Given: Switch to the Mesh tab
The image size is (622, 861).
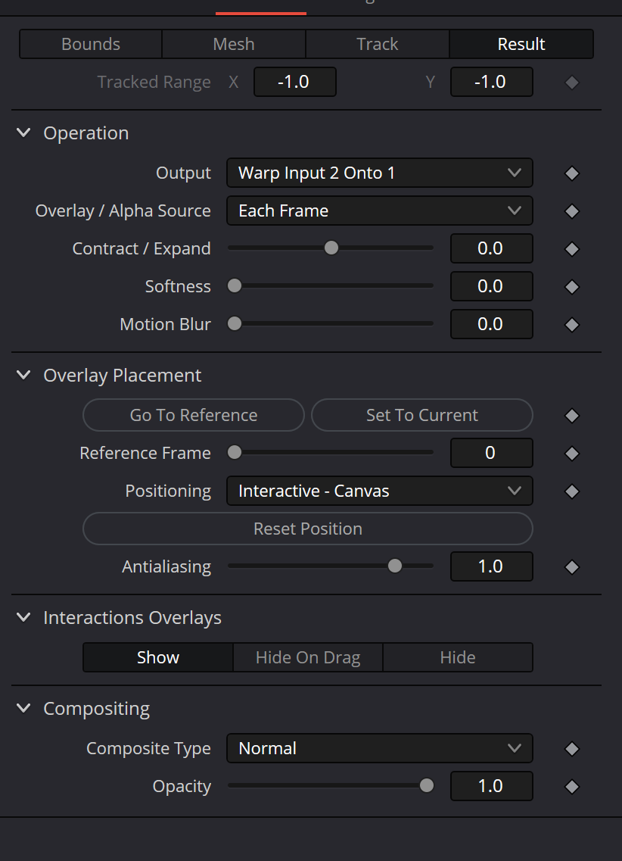Looking at the screenshot, I should 234,44.
